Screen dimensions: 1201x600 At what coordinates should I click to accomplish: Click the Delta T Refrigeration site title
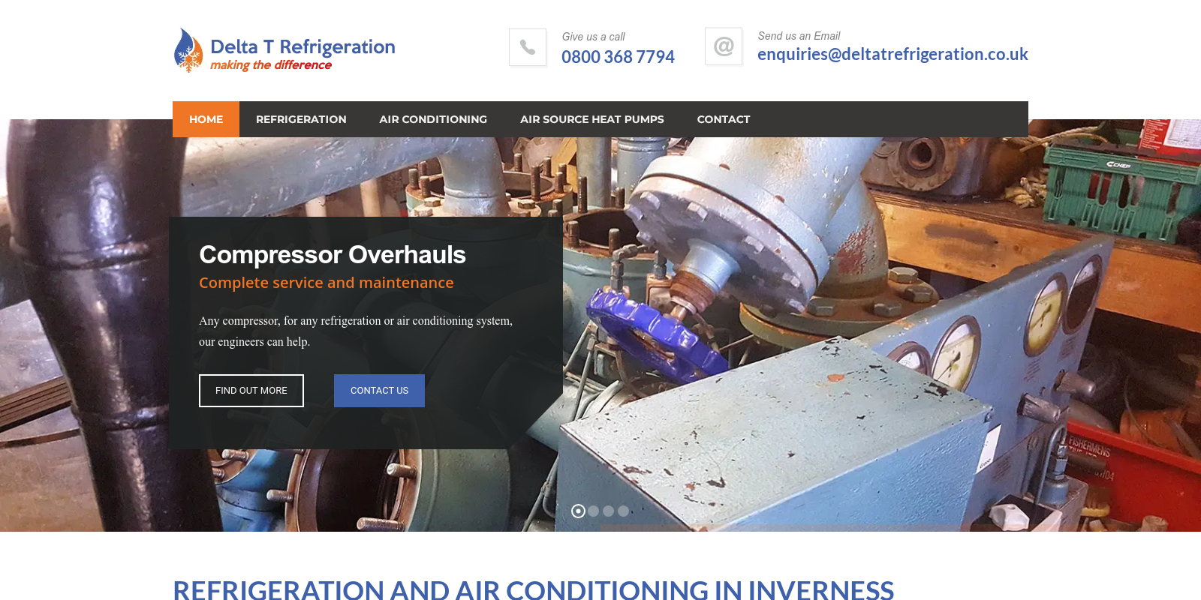(x=303, y=46)
